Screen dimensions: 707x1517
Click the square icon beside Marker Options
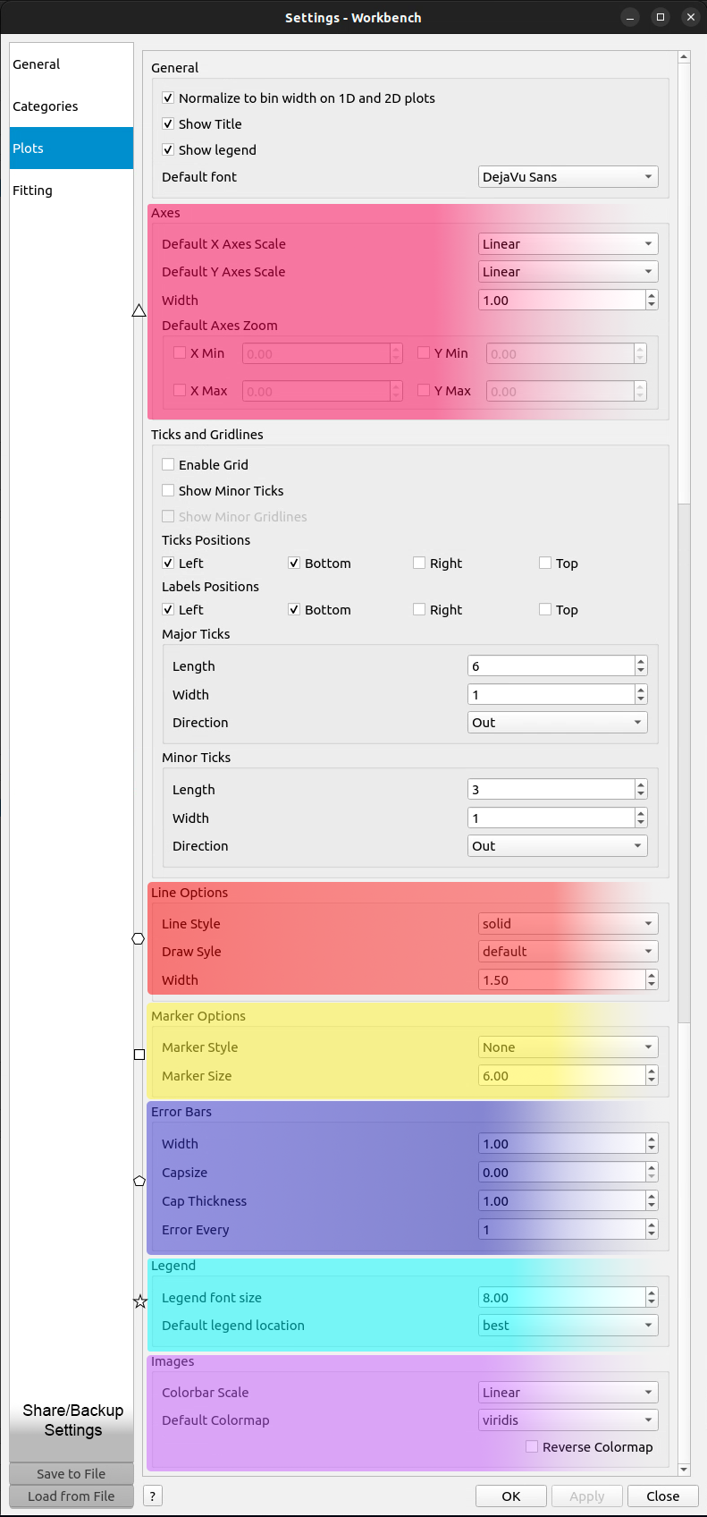[x=139, y=1055]
